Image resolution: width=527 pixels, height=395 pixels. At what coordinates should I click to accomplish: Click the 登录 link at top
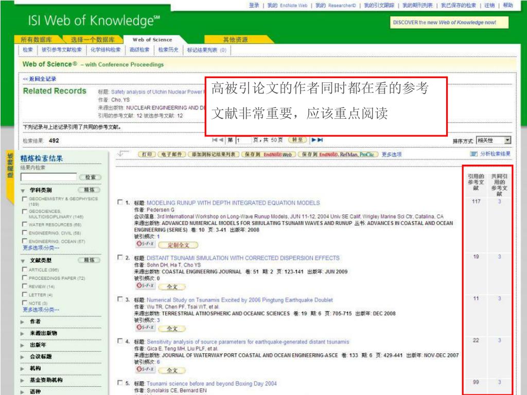click(254, 5)
